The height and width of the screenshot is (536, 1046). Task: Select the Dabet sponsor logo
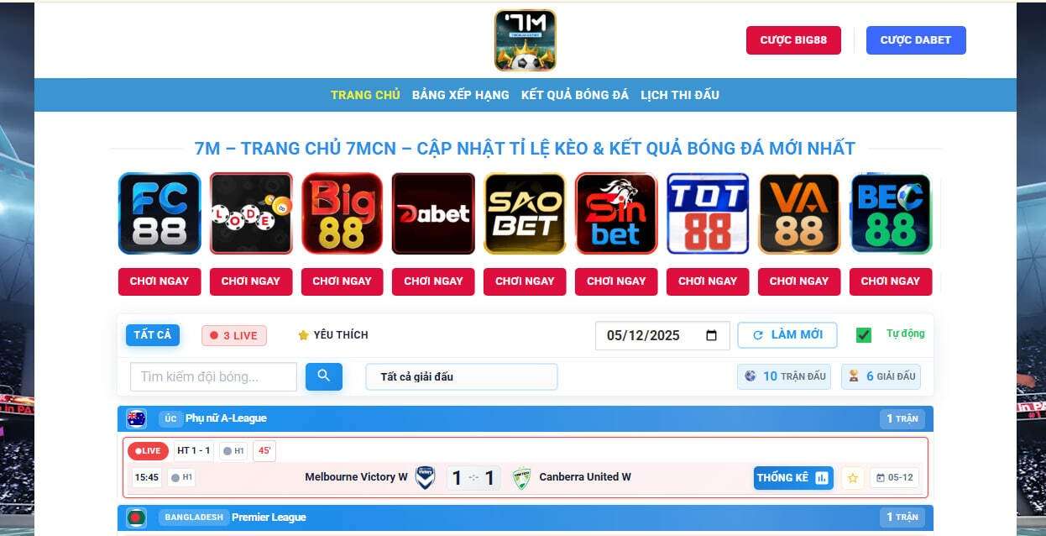pos(433,213)
